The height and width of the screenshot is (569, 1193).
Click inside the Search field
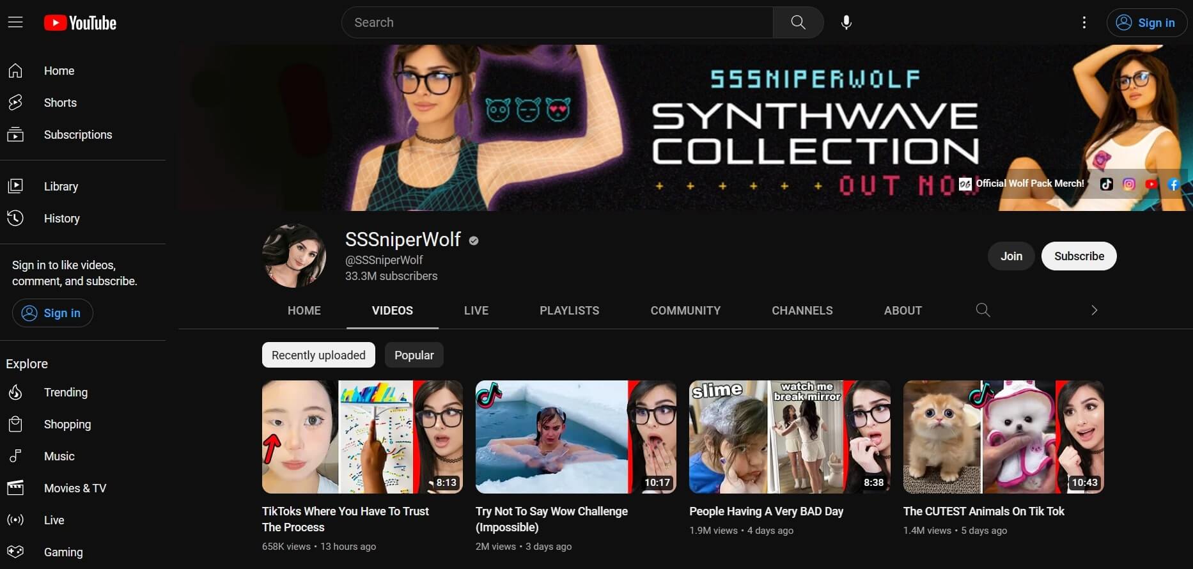pos(558,22)
